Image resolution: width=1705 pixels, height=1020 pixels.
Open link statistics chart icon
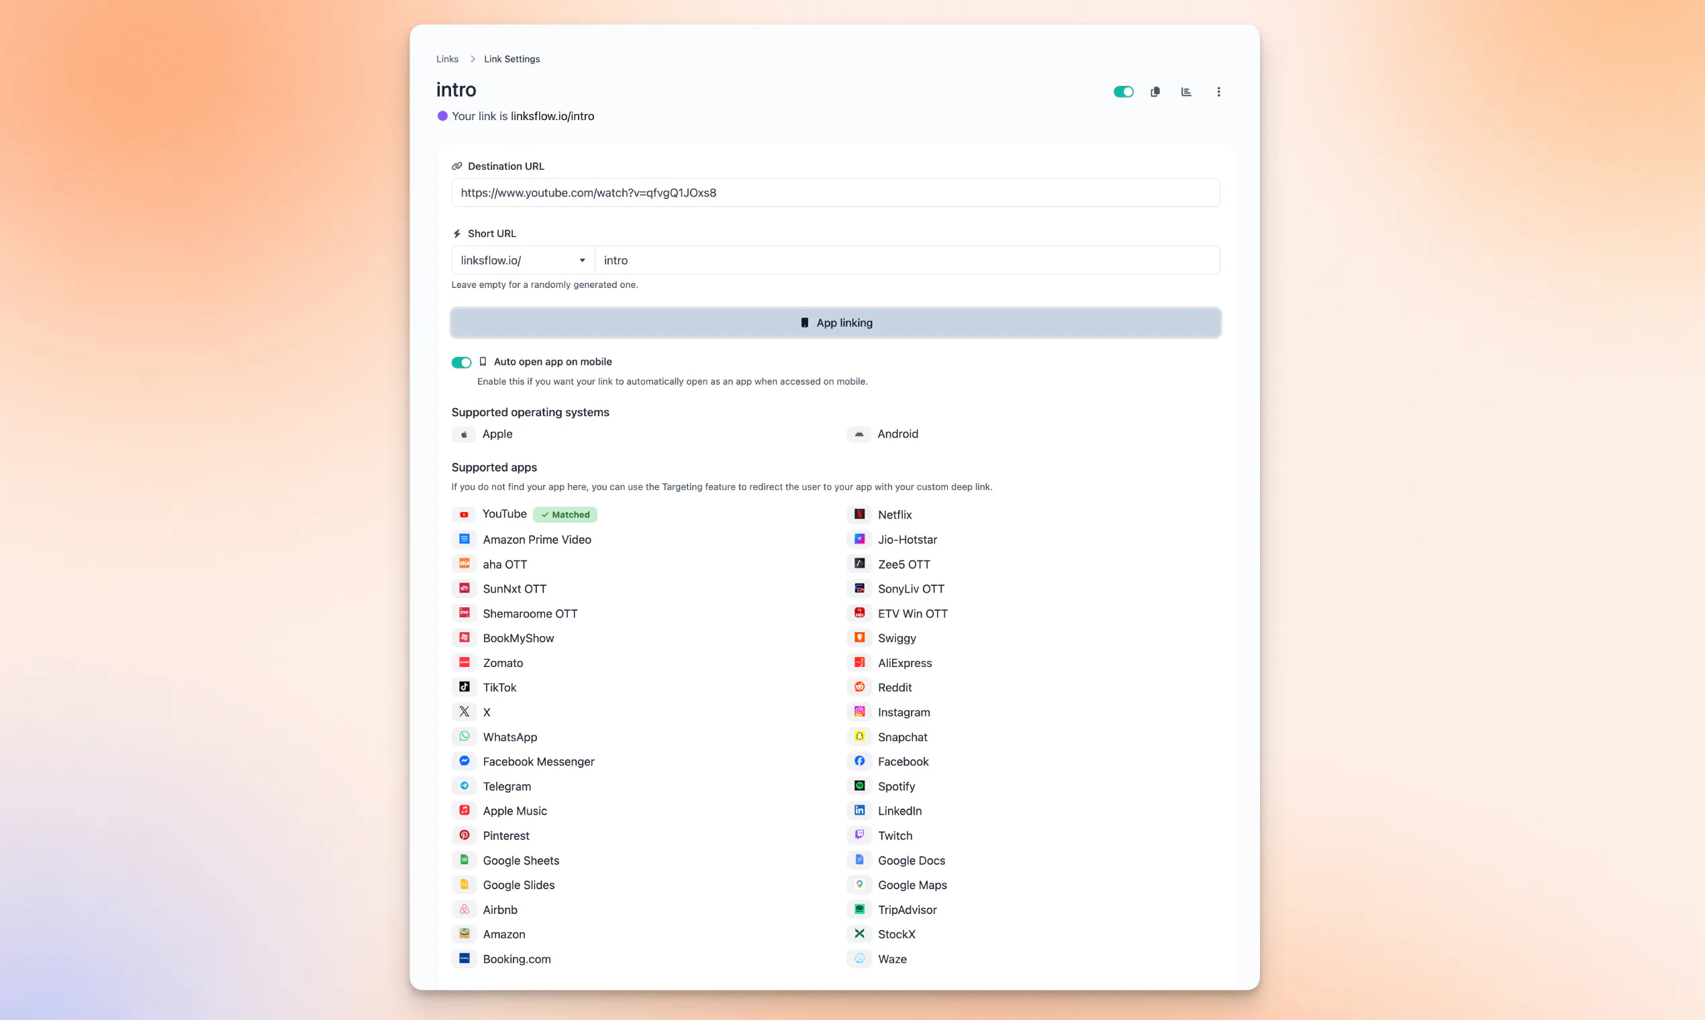[1186, 92]
